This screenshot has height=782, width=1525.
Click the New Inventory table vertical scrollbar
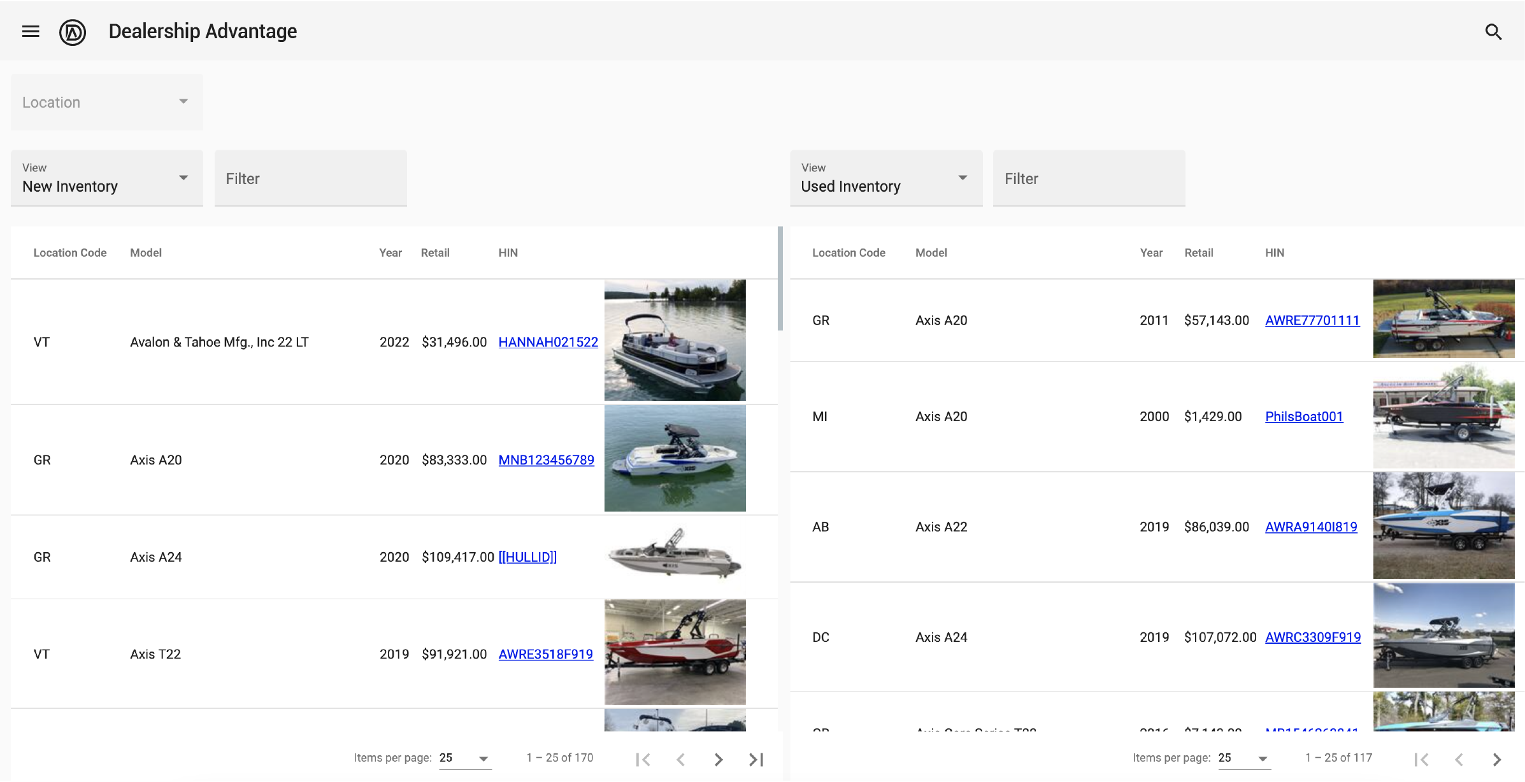click(x=780, y=278)
